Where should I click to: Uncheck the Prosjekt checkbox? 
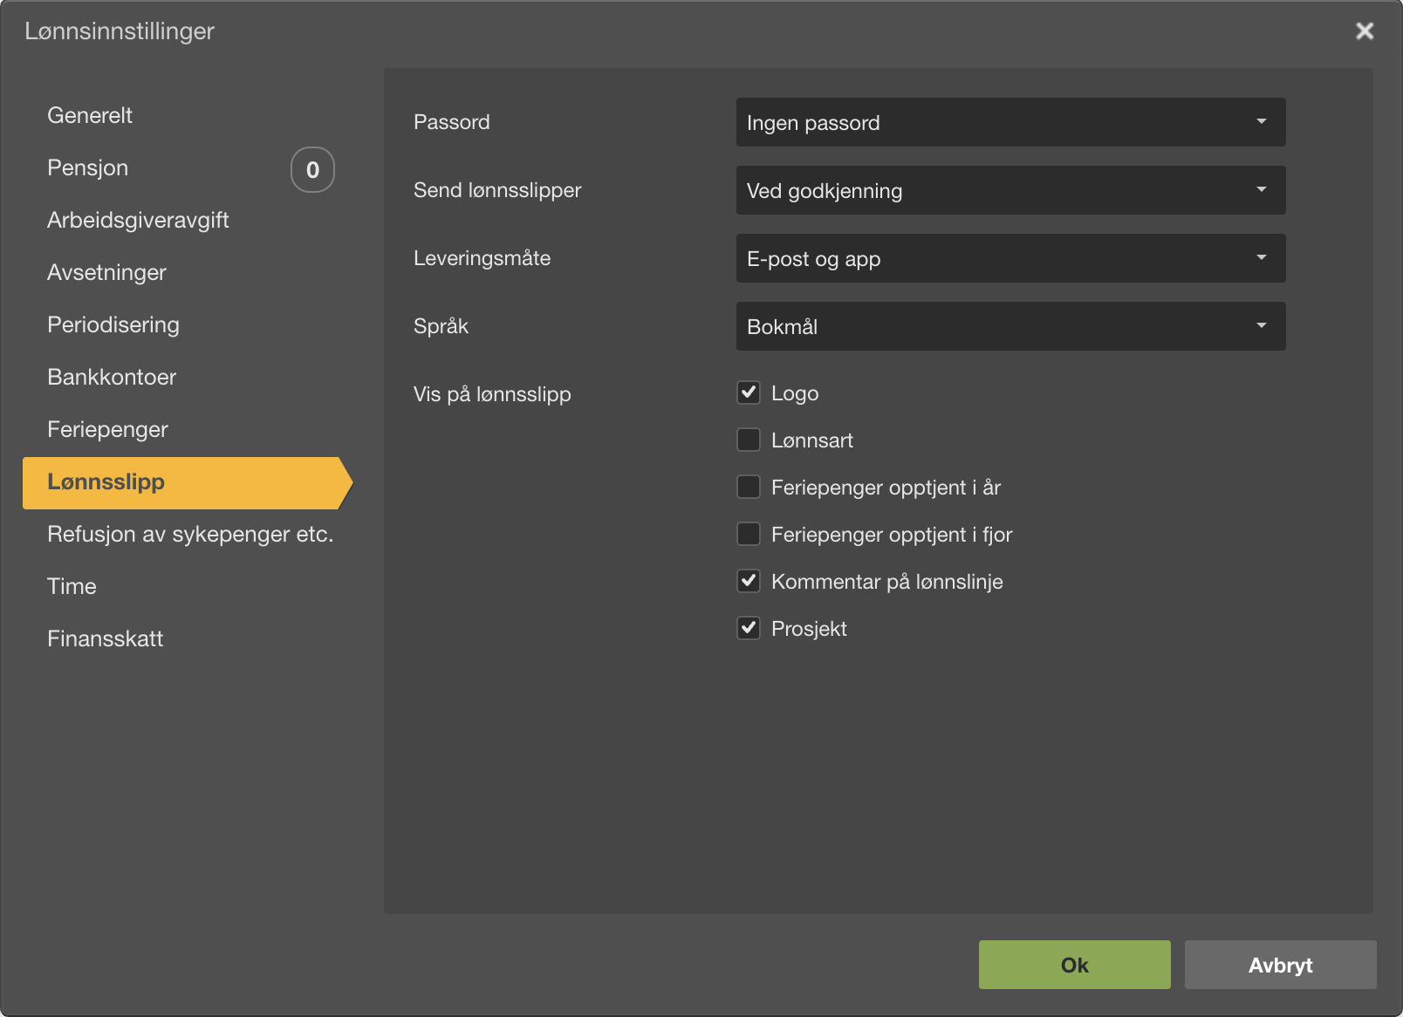click(x=749, y=628)
